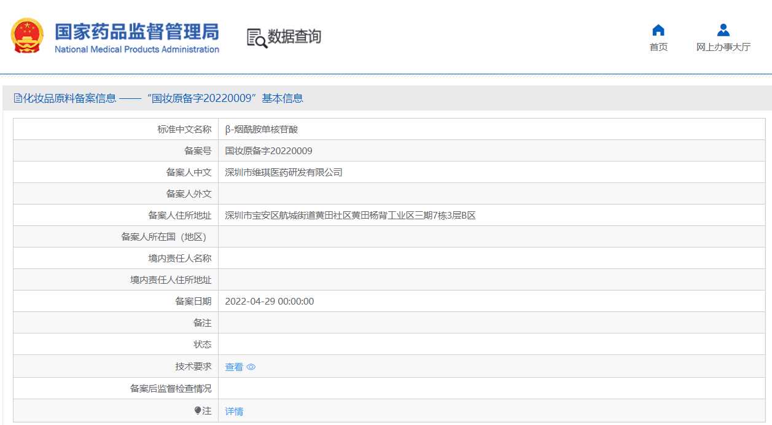Click the 状态 label

point(203,345)
